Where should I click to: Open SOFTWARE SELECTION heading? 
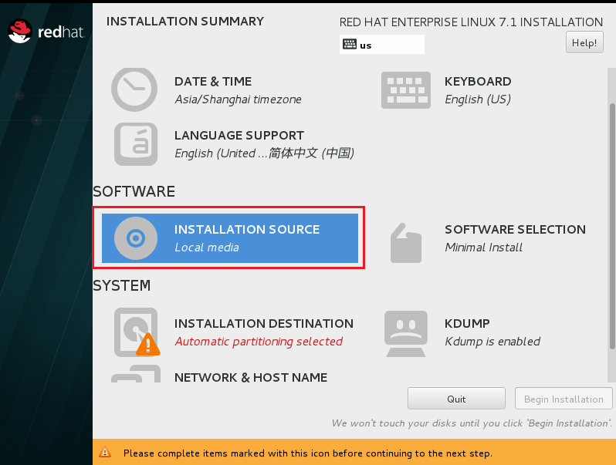[x=515, y=229]
